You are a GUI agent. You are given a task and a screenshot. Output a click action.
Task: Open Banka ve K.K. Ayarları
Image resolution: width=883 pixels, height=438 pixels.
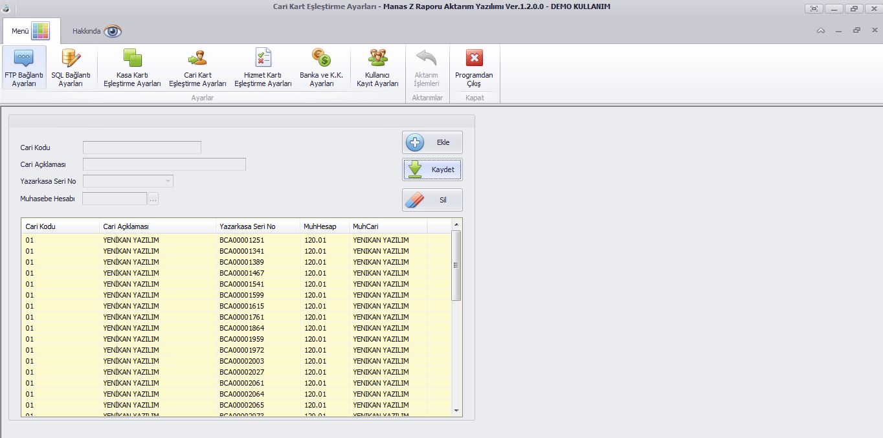(321, 67)
